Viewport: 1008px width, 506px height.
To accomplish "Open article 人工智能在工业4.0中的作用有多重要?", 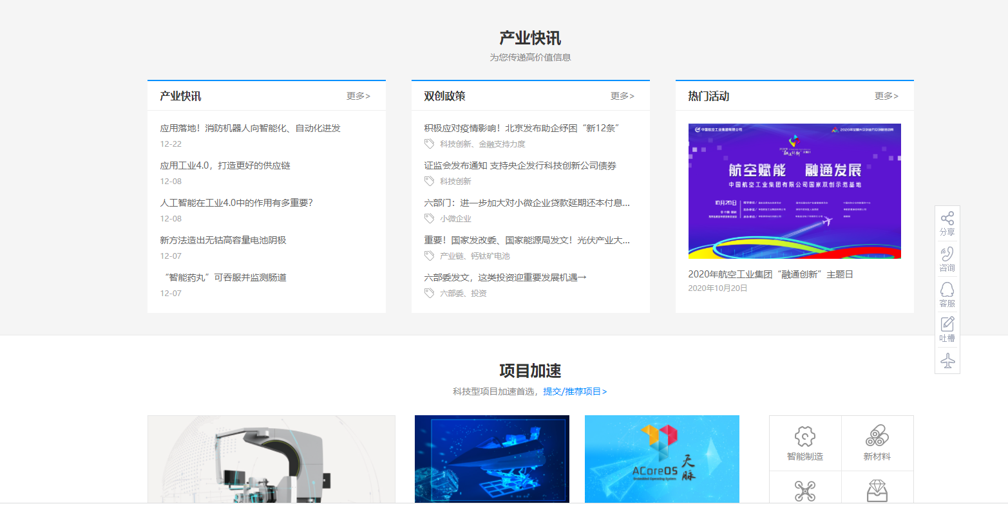I will point(236,203).
